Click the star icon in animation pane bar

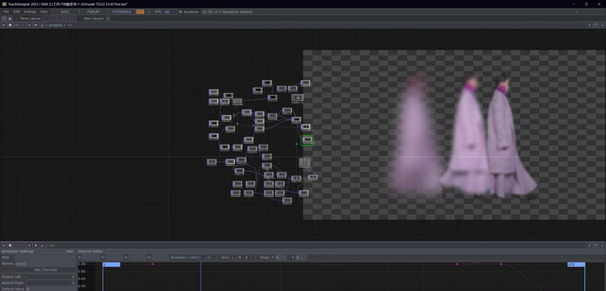click(35, 246)
